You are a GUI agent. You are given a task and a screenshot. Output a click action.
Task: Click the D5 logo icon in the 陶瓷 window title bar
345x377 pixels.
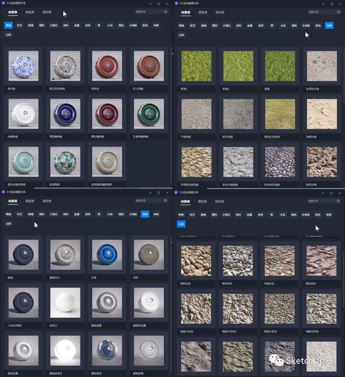pos(4,3)
